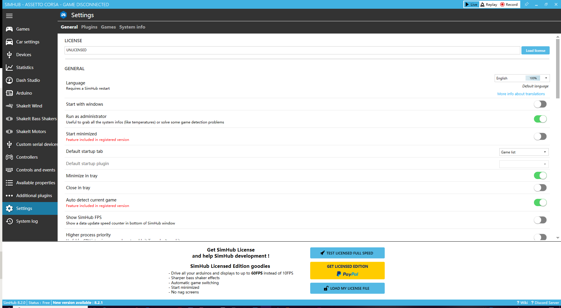The width and height of the screenshot is (561, 308).
Task: Click the settings vertical scrollbar thumb
Action: tap(558, 68)
